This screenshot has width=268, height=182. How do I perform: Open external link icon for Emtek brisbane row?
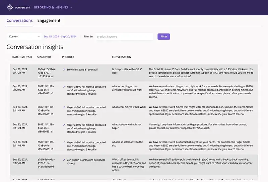point(64,70)
